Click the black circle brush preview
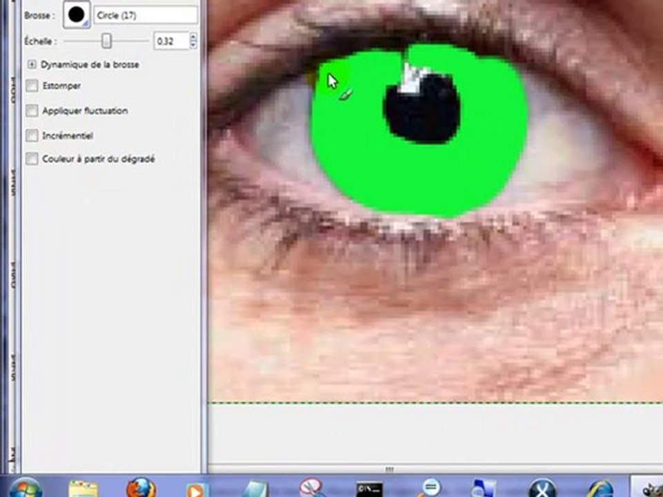The width and height of the screenshot is (663, 497). pyautogui.click(x=77, y=15)
